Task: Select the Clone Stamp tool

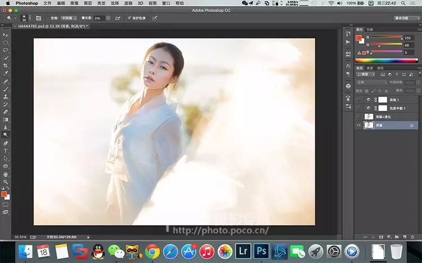Action: (6, 96)
